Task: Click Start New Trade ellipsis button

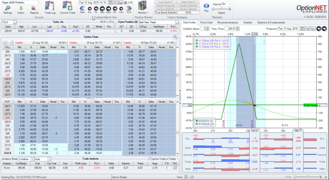Action: coord(177,22)
